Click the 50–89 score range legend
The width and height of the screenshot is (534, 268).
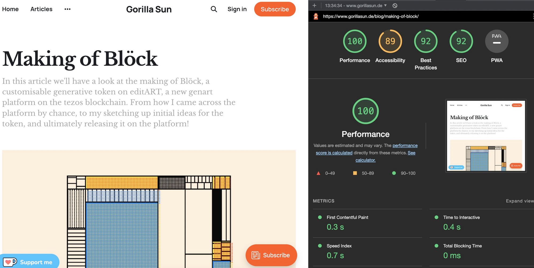point(363,173)
